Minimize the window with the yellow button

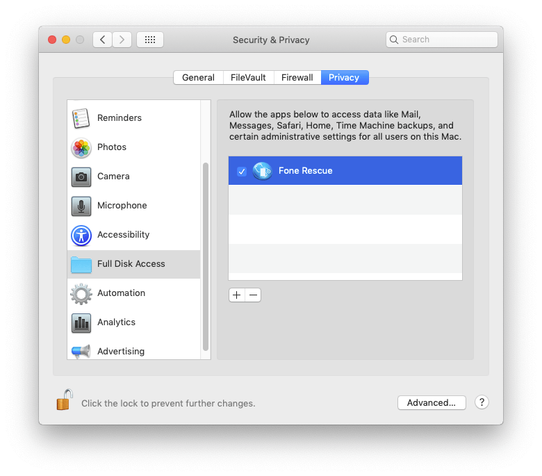pos(66,40)
